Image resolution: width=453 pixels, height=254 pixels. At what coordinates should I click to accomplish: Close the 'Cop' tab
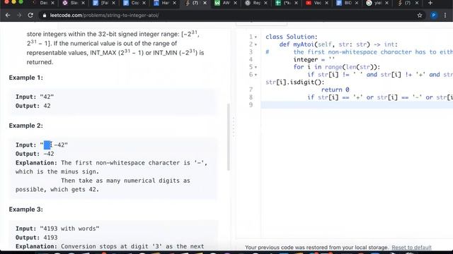[x=144, y=3]
